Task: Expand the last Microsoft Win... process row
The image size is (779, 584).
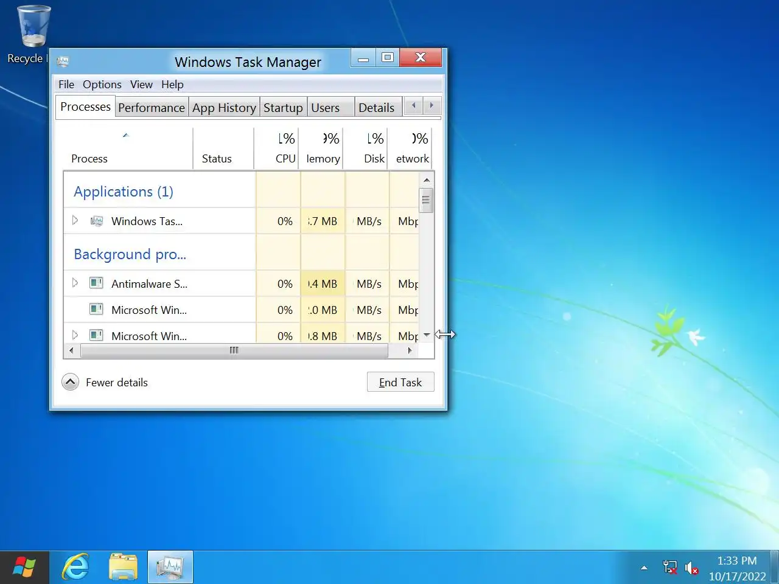Action: click(x=75, y=335)
